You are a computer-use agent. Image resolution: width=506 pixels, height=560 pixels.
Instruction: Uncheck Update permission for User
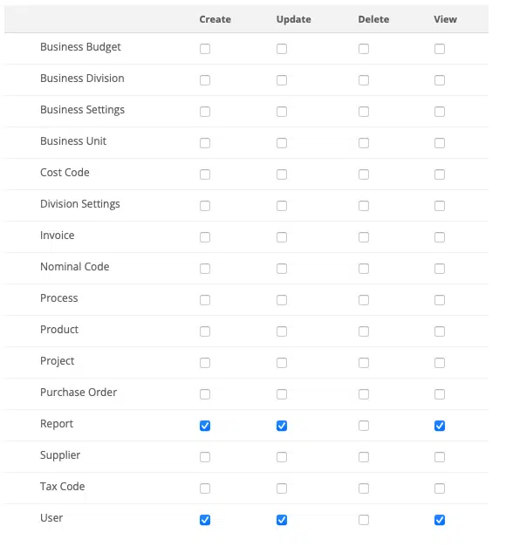click(x=282, y=520)
